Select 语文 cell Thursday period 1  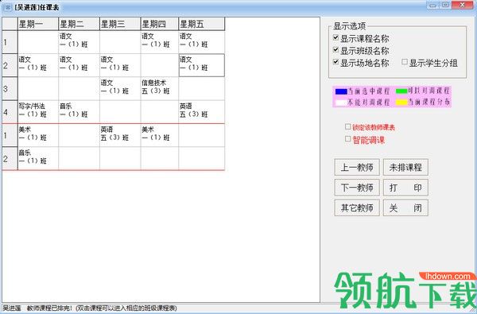160,42
